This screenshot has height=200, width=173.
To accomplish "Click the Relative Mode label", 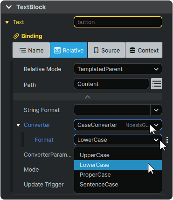I will coord(42,69).
